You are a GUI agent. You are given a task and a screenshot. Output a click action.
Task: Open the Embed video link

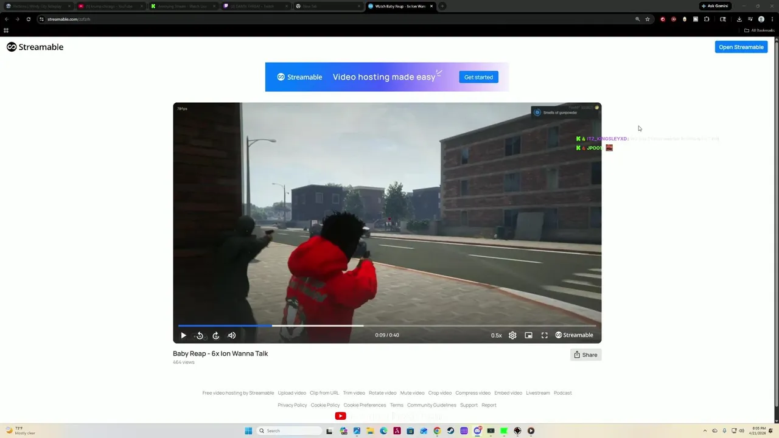coord(508,393)
